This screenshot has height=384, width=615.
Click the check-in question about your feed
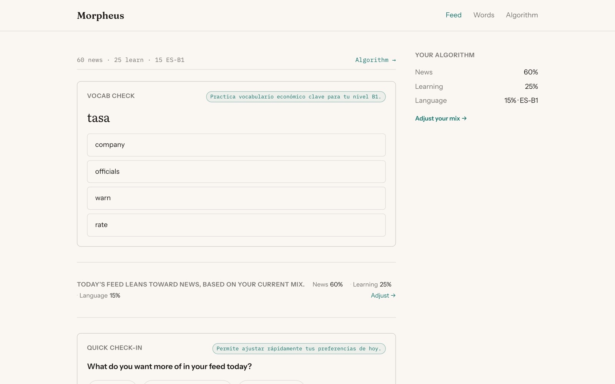pos(170,366)
